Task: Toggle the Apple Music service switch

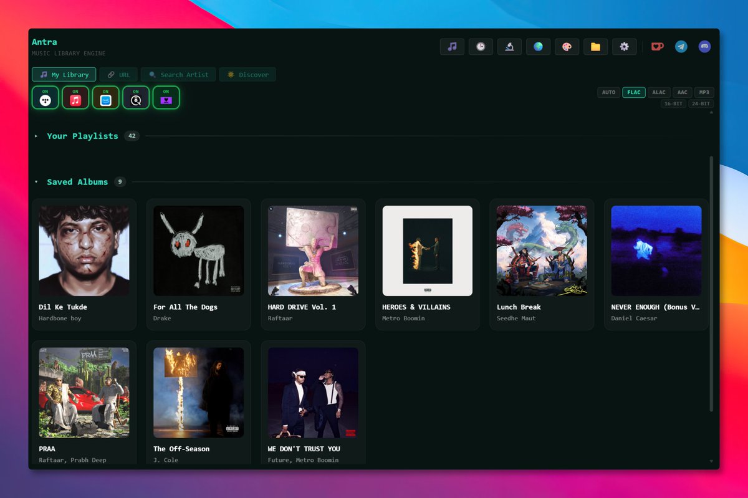Action: point(75,98)
